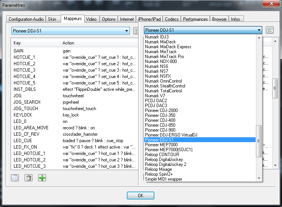
Task: Click list icon beside left Pioneer DDJ-S1 dropdown
Action: 136,31
